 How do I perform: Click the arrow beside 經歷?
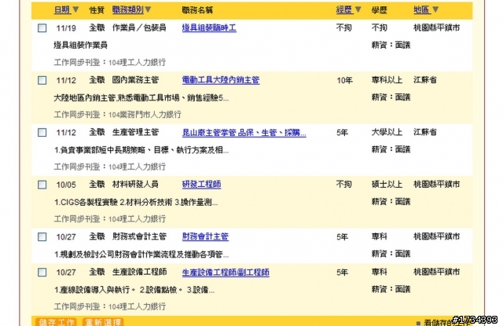point(358,9)
